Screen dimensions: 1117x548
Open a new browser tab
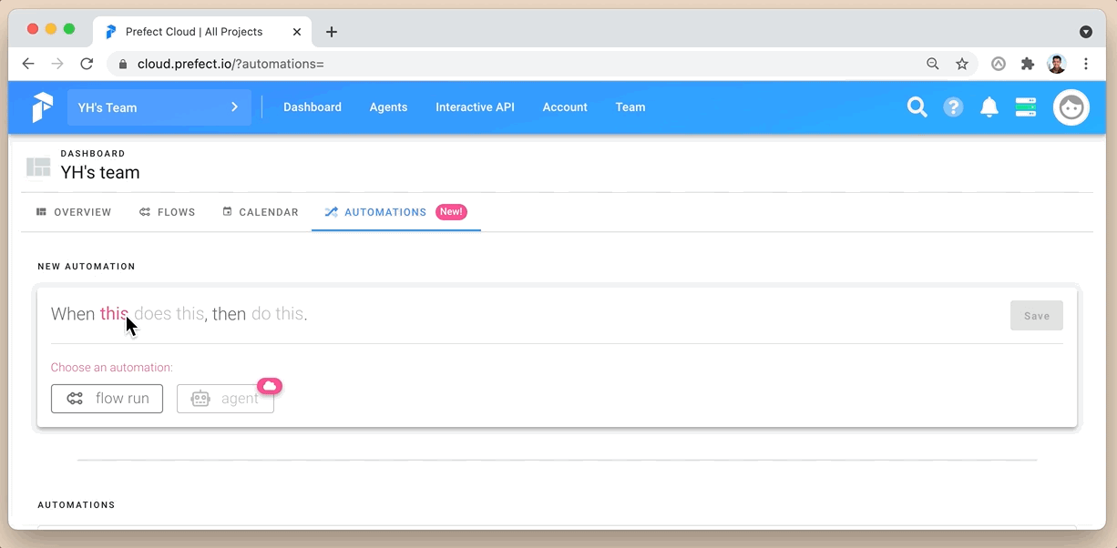tap(332, 32)
